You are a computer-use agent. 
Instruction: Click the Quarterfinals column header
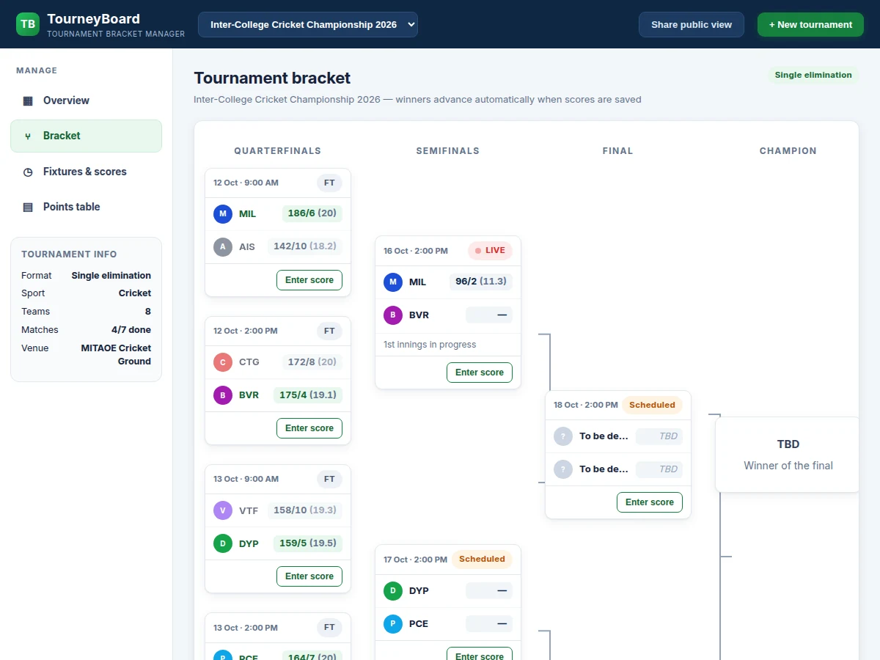click(278, 151)
